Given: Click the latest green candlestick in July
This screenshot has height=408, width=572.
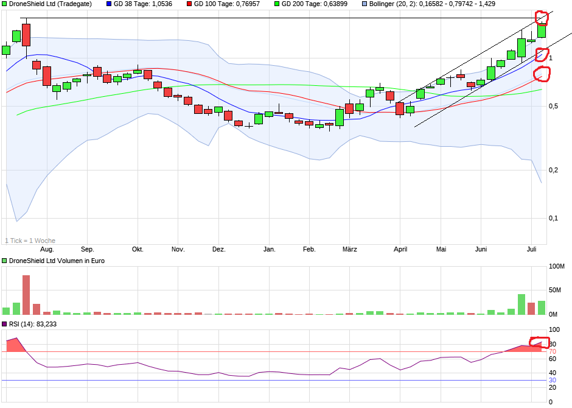Looking at the screenshot, I should tap(542, 30).
